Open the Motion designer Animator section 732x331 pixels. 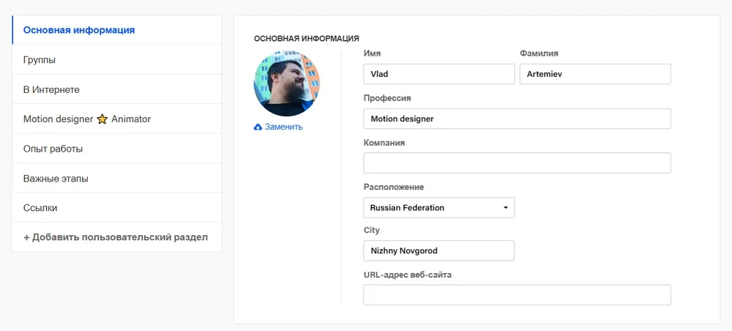pos(87,119)
